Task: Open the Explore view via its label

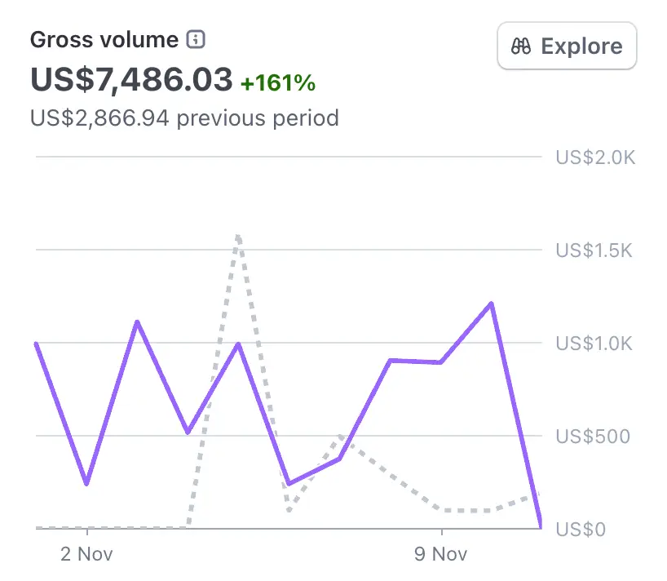Action: click(581, 47)
